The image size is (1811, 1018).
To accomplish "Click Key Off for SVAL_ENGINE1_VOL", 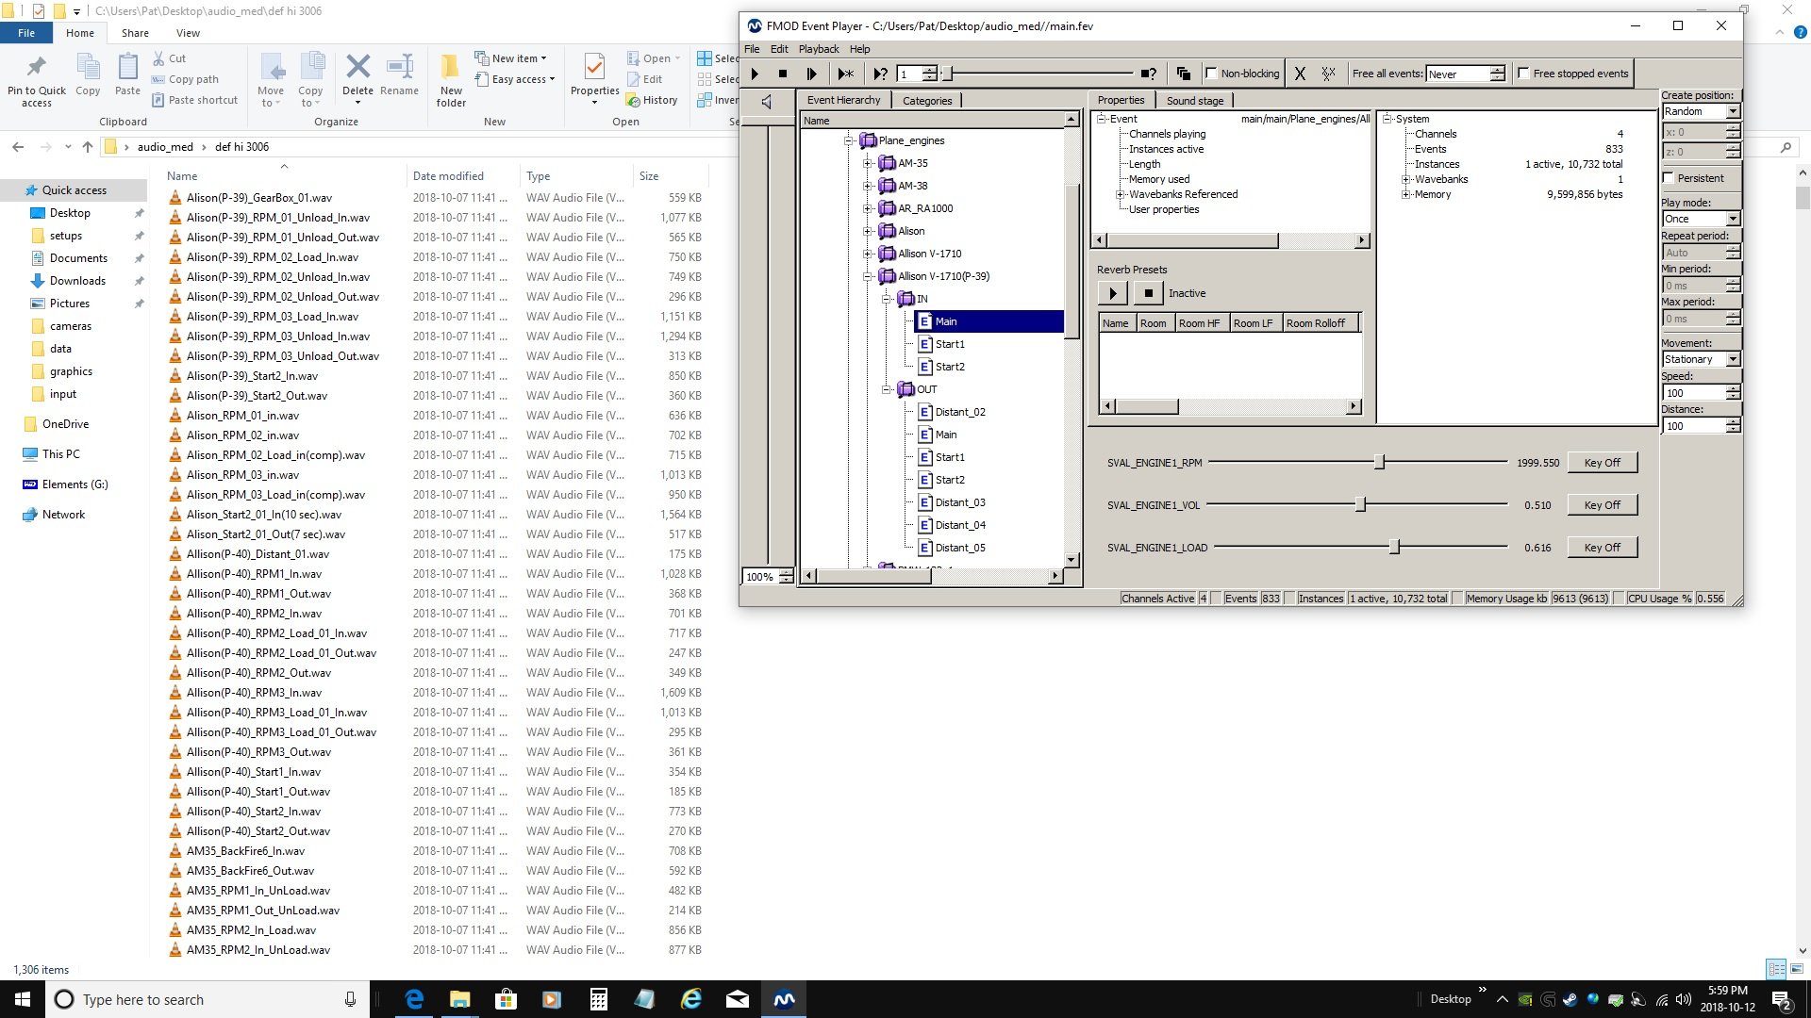I will coord(1602,505).
